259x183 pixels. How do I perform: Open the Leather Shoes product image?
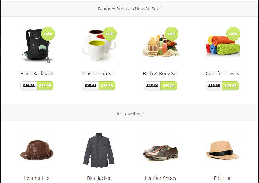[161, 150]
